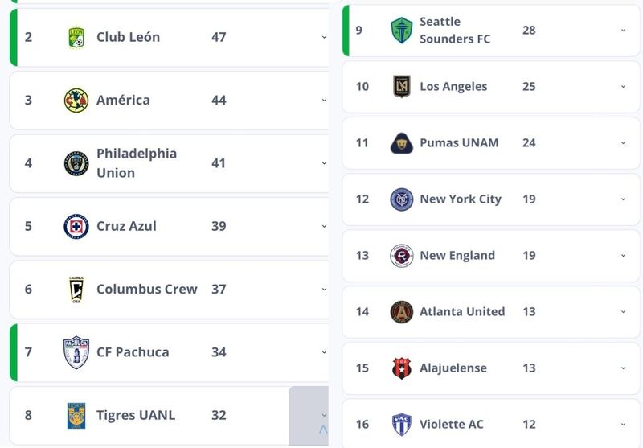Open the Tigres UANL team name

click(135, 415)
